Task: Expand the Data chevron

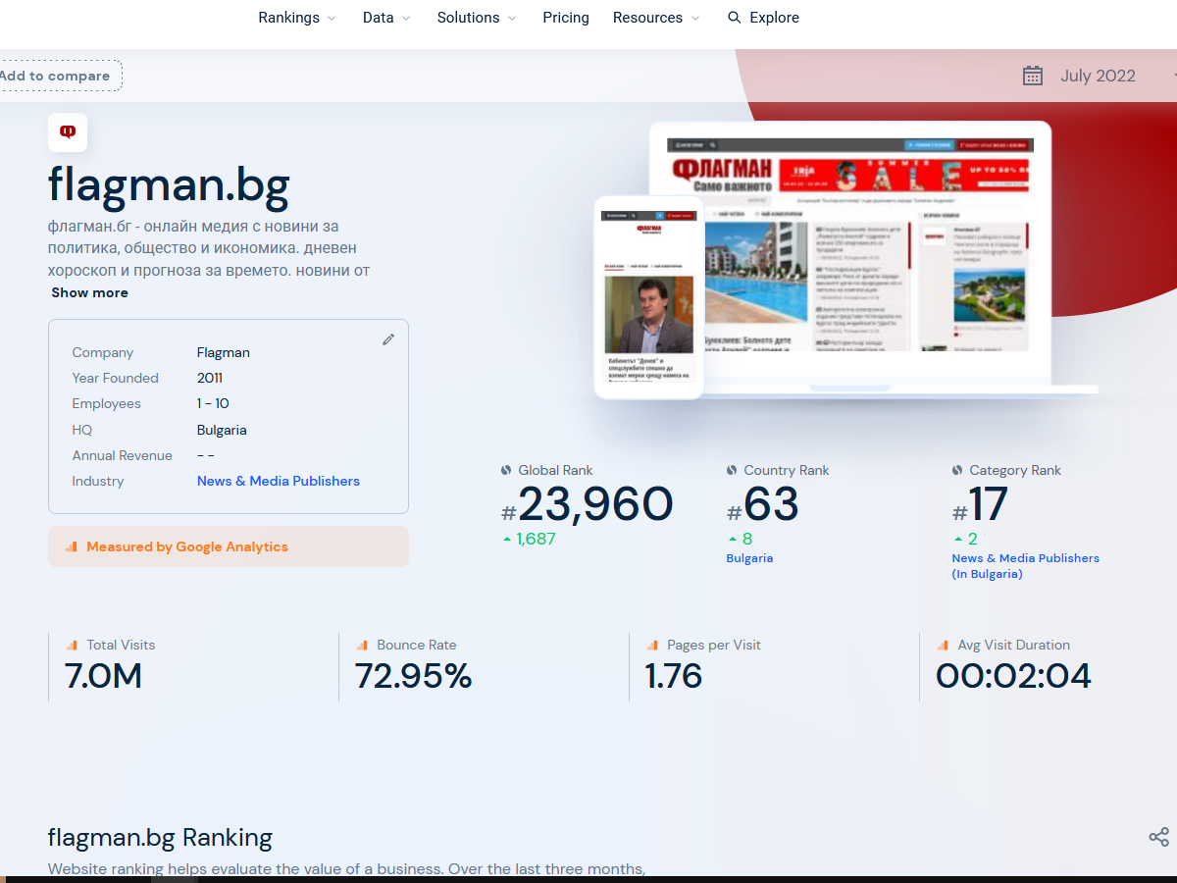Action: click(406, 19)
